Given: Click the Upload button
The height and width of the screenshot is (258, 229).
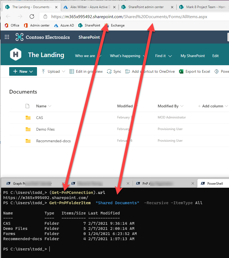Looking at the screenshot, I should point(51,71).
